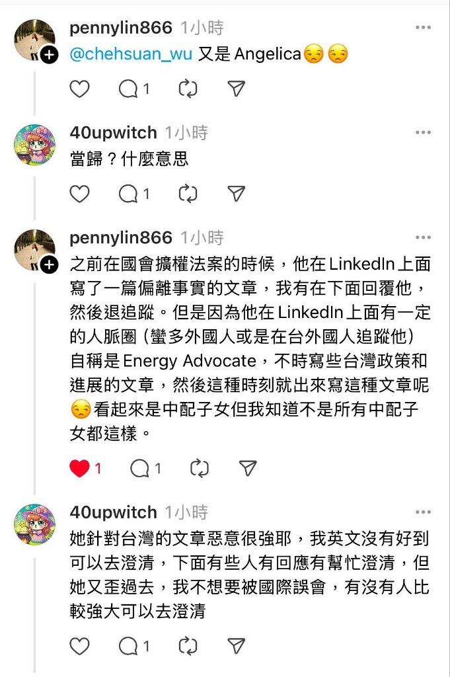Open more options on the long LinkedIn comment

(424, 237)
